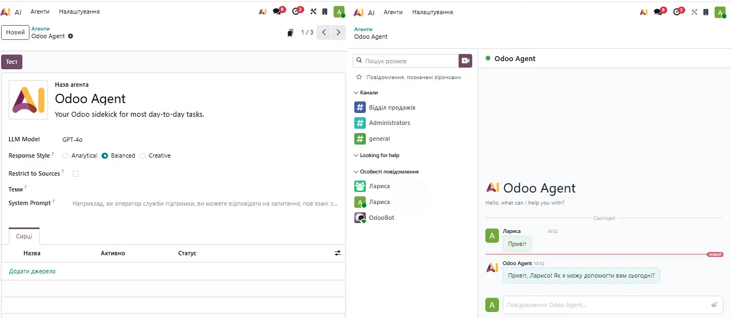Click Агенти breadcrumb link in left pane
Screen dimensions: 731x318
coord(40,28)
